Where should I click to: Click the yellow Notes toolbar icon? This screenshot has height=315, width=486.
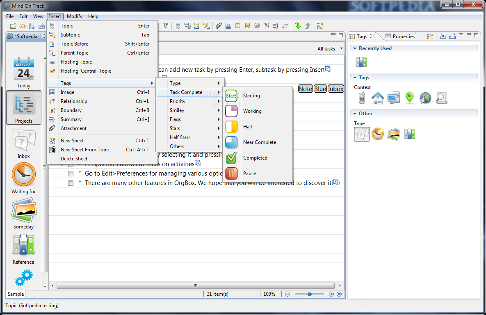(247, 26)
